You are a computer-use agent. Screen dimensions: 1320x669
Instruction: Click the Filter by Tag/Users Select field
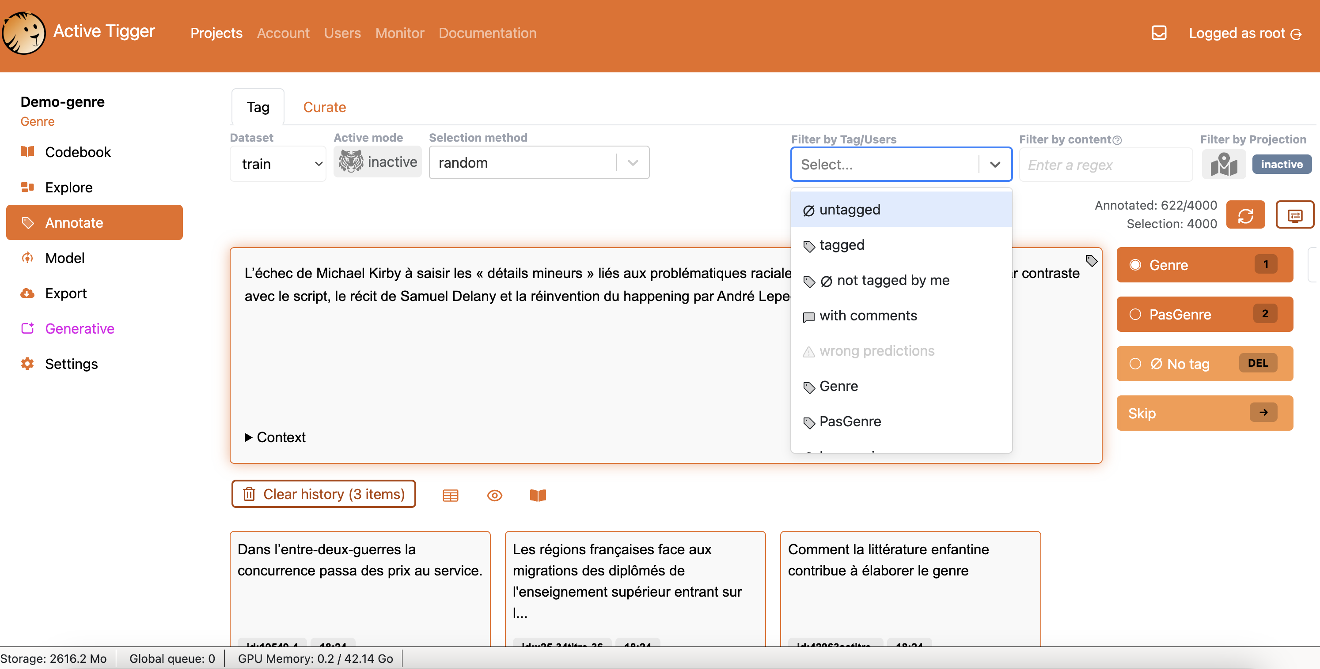pyautogui.click(x=901, y=164)
